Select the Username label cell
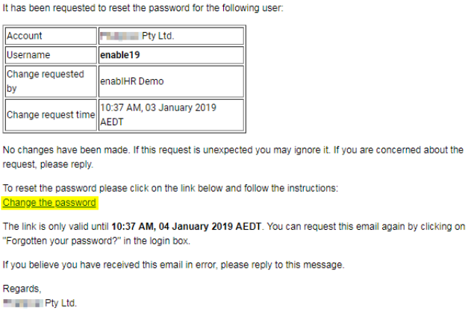 coord(51,55)
